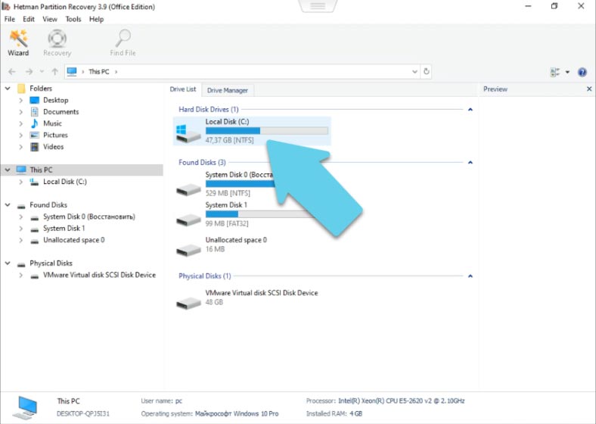This screenshot has width=596, height=424.
Task: Collapse Found Disks (3) section
Action: click(470, 163)
